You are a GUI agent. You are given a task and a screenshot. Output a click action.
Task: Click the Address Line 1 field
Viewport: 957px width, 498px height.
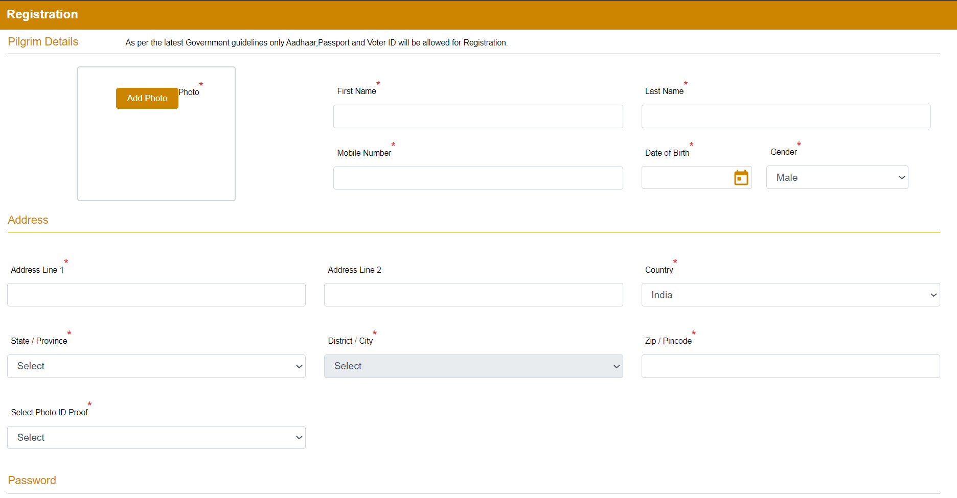(x=156, y=295)
